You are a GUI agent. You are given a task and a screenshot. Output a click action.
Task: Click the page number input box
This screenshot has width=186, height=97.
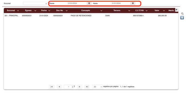(68, 87)
